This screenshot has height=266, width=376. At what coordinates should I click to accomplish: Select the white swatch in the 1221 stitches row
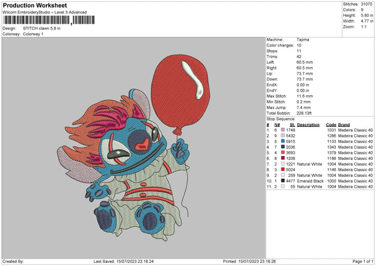[283, 164]
